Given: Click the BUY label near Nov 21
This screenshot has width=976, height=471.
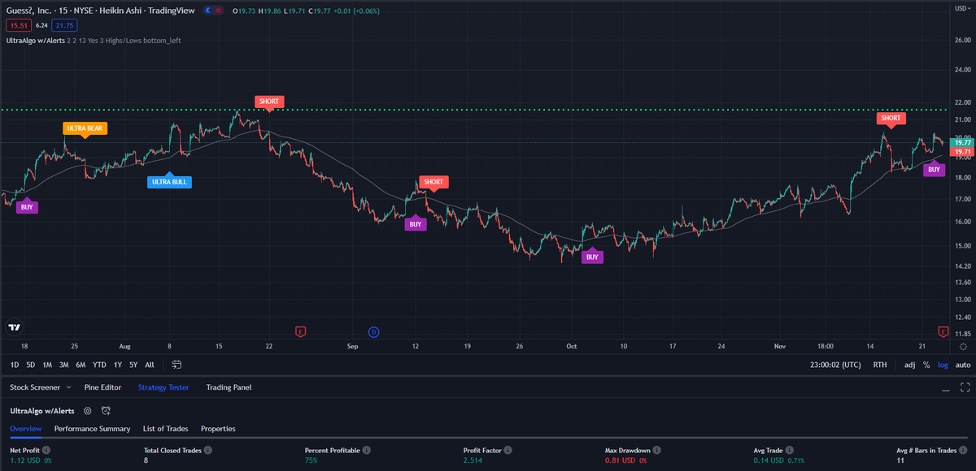Looking at the screenshot, I should pos(935,170).
